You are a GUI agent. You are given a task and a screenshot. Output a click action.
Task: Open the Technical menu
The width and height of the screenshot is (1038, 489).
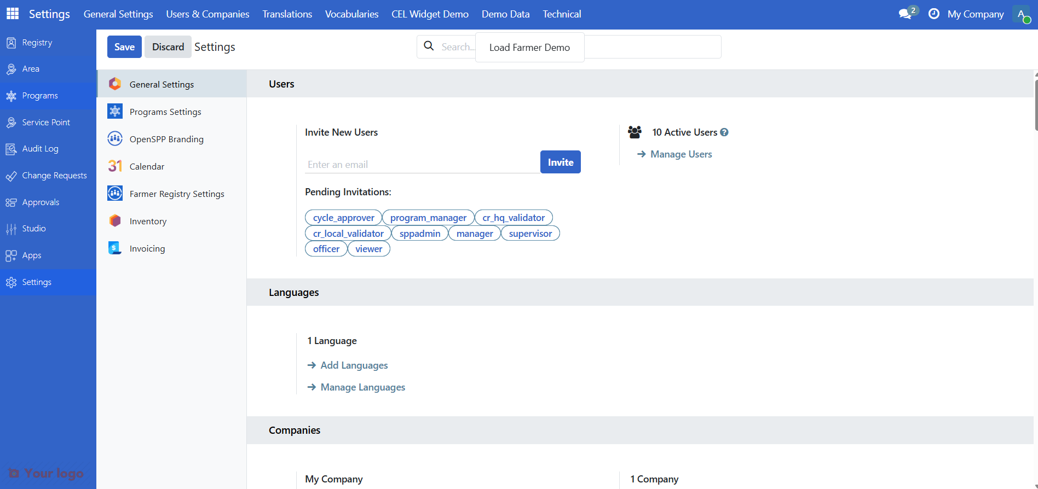point(562,14)
